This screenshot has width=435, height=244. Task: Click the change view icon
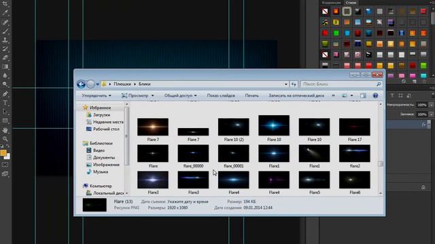click(345, 96)
